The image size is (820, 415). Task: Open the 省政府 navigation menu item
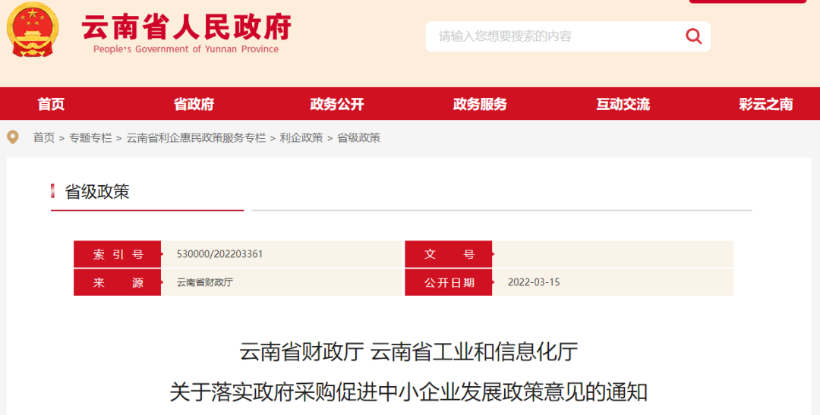click(194, 104)
